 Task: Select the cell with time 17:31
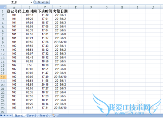click(x=45, y=108)
